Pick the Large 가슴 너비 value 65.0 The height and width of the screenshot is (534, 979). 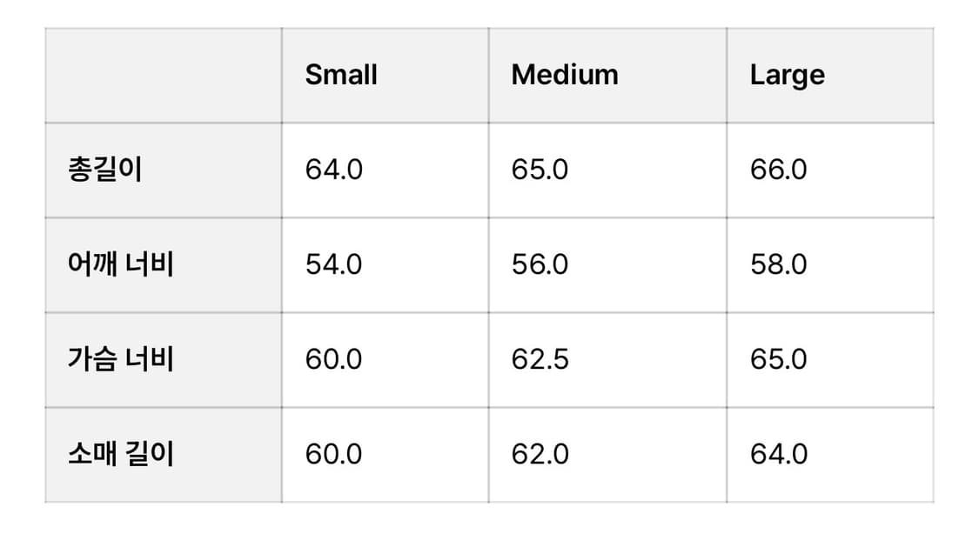point(778,359)
